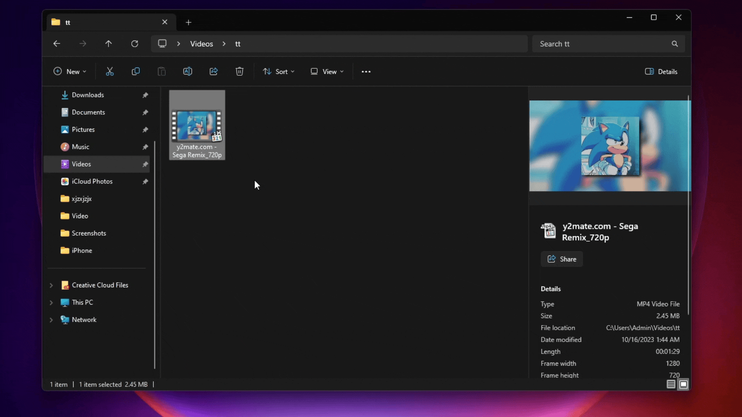Switch to large thumbnails view icon in status bar

point(683,384)
